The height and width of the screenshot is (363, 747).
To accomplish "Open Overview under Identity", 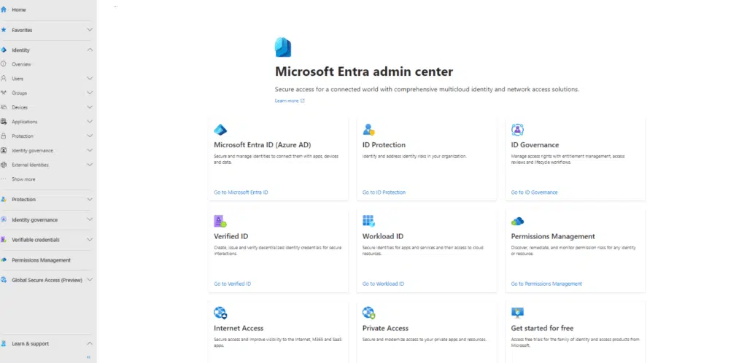I will pos(21,64).
